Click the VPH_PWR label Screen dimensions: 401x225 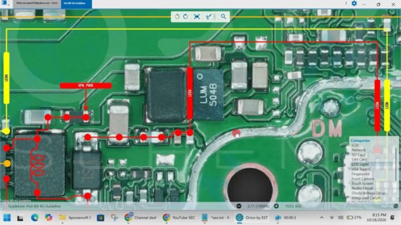86,86
